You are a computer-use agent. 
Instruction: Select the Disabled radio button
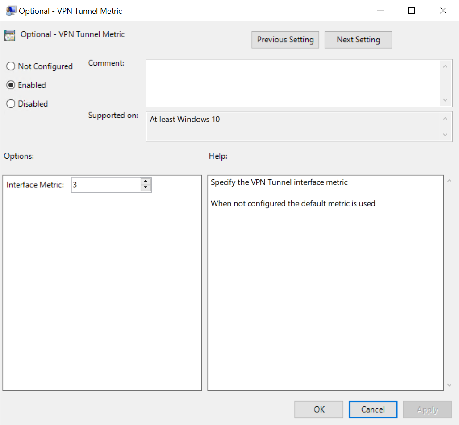coord(11,104)
